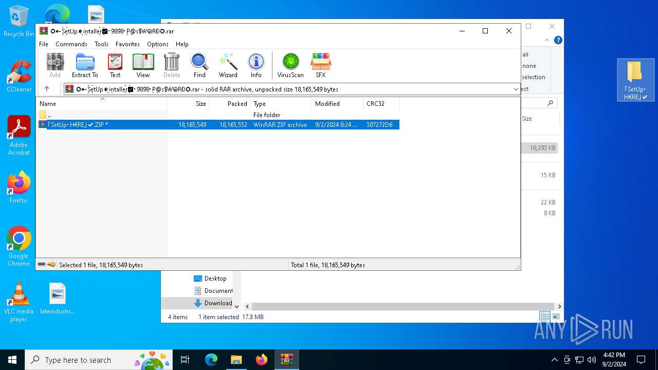Select the Google Chrome desktop shortcut
This screenshot has width=658, height=370.
point(19,247)
